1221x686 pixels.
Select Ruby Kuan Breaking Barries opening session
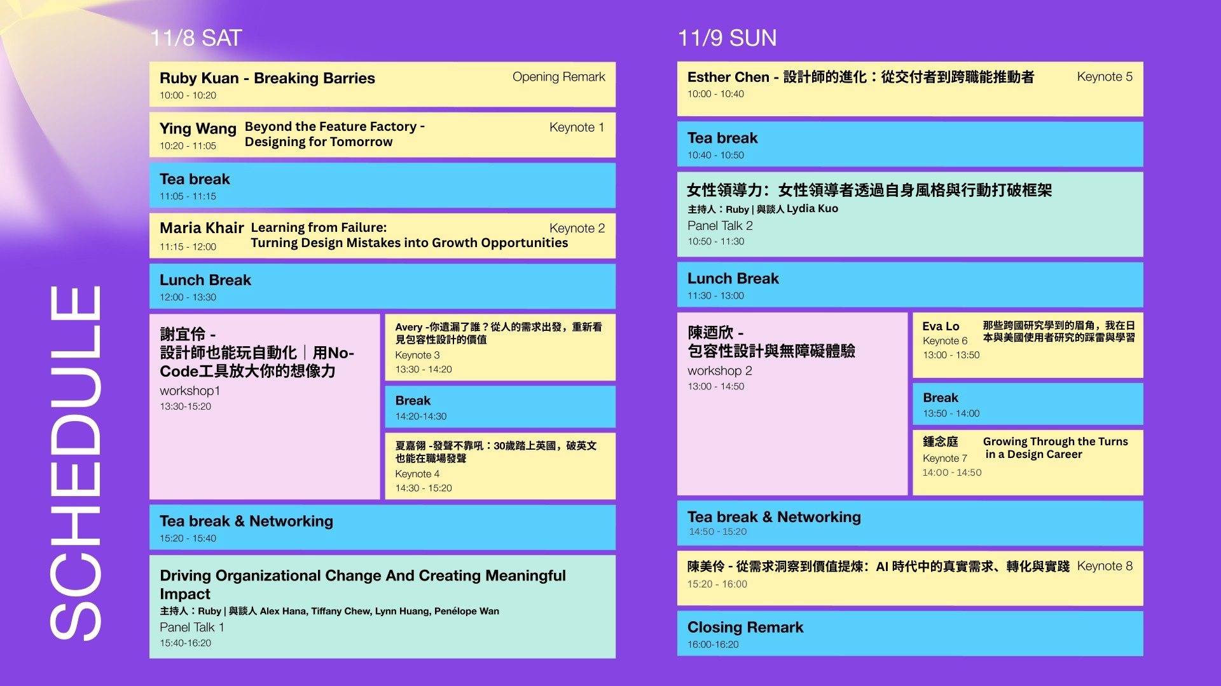point(382,84)
